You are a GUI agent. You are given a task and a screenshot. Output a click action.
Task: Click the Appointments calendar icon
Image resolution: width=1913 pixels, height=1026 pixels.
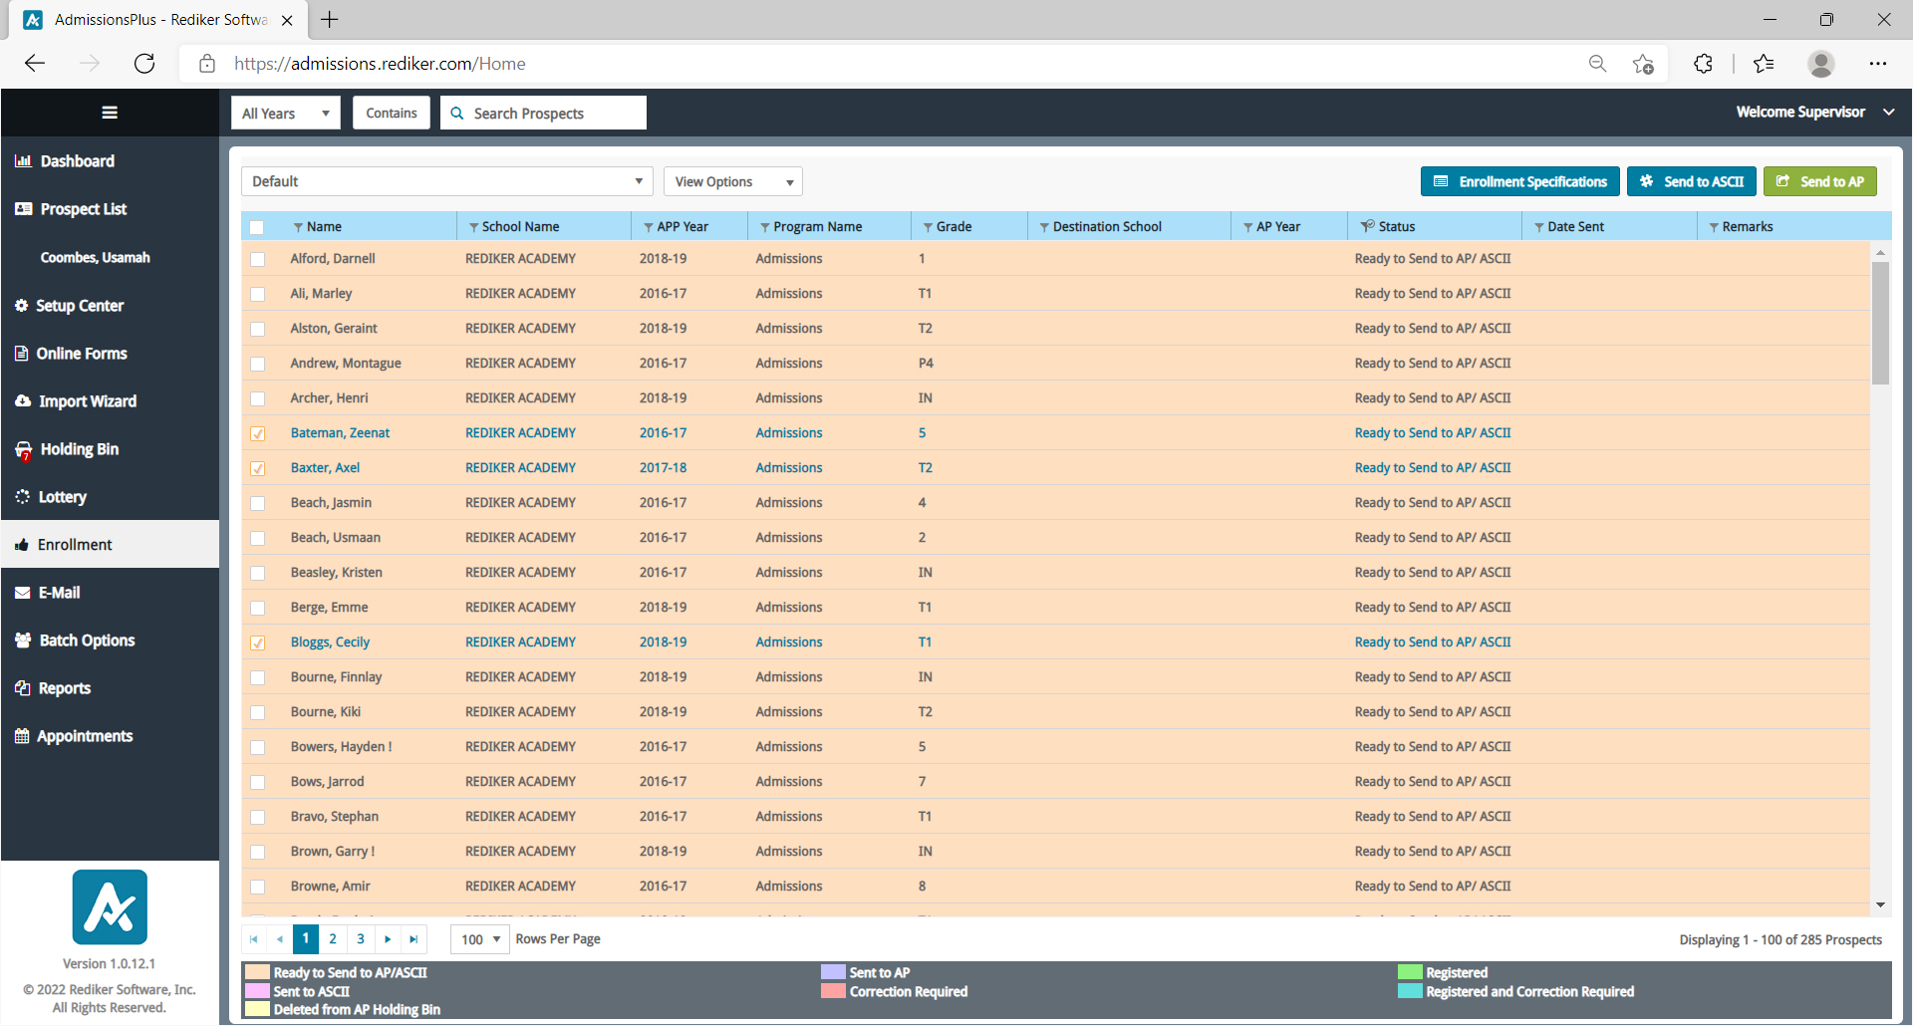[22, 736]
